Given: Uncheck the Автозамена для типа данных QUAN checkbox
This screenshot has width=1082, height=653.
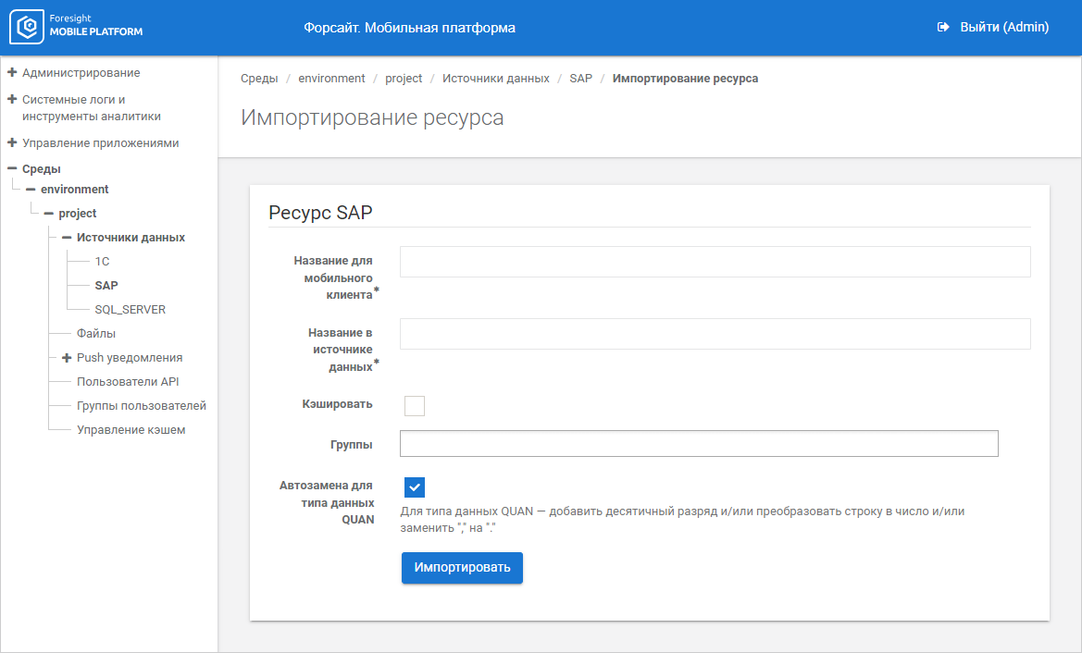Looking at the screenshot, I should tap(415, 487).
